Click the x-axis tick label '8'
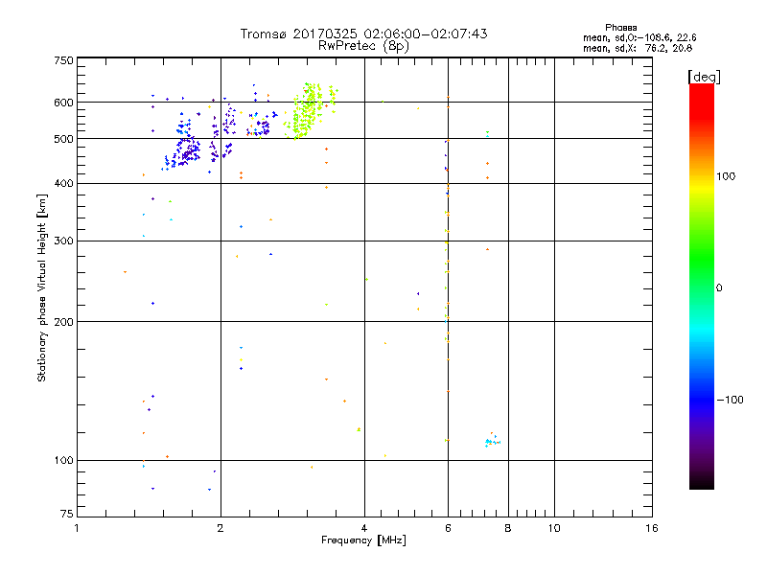Screen dimensions: 767x575 [x=508, y=528]
